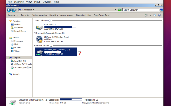Open the recent pages dropdown beside Forward
Viewport: 171px width, 106px height.
(x=17, y=10)
